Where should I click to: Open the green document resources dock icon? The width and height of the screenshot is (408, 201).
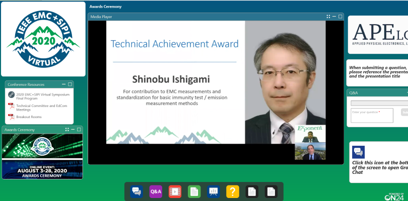[194, 191]
